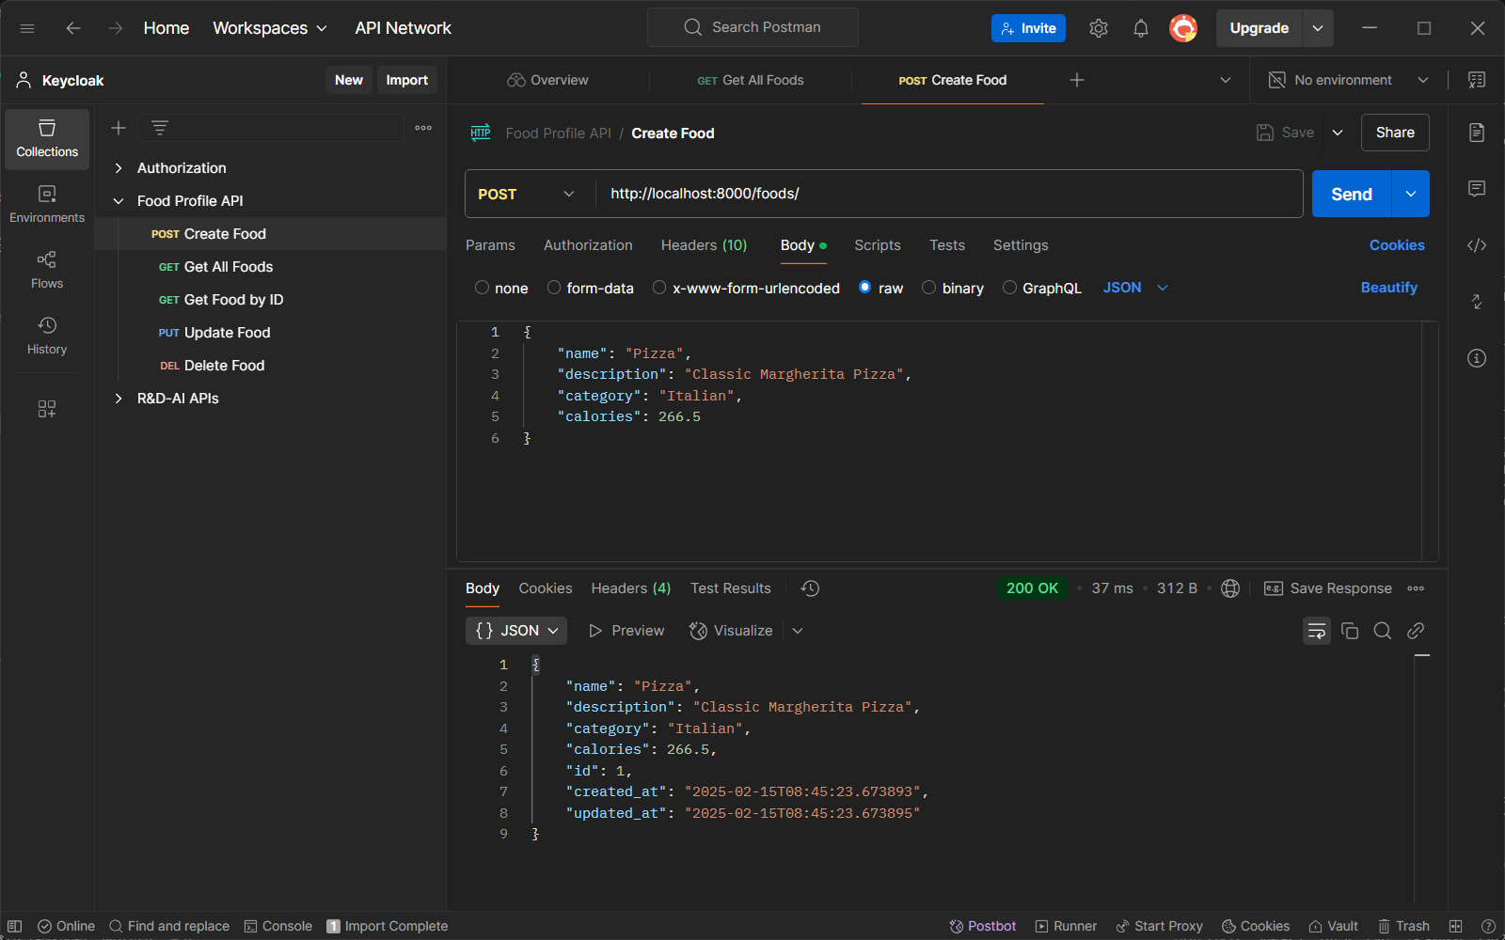Image resolution: width=1505 pixels, height=940 pixels.
Task: Open the settings gear icon
Action: pos(1099,28)
